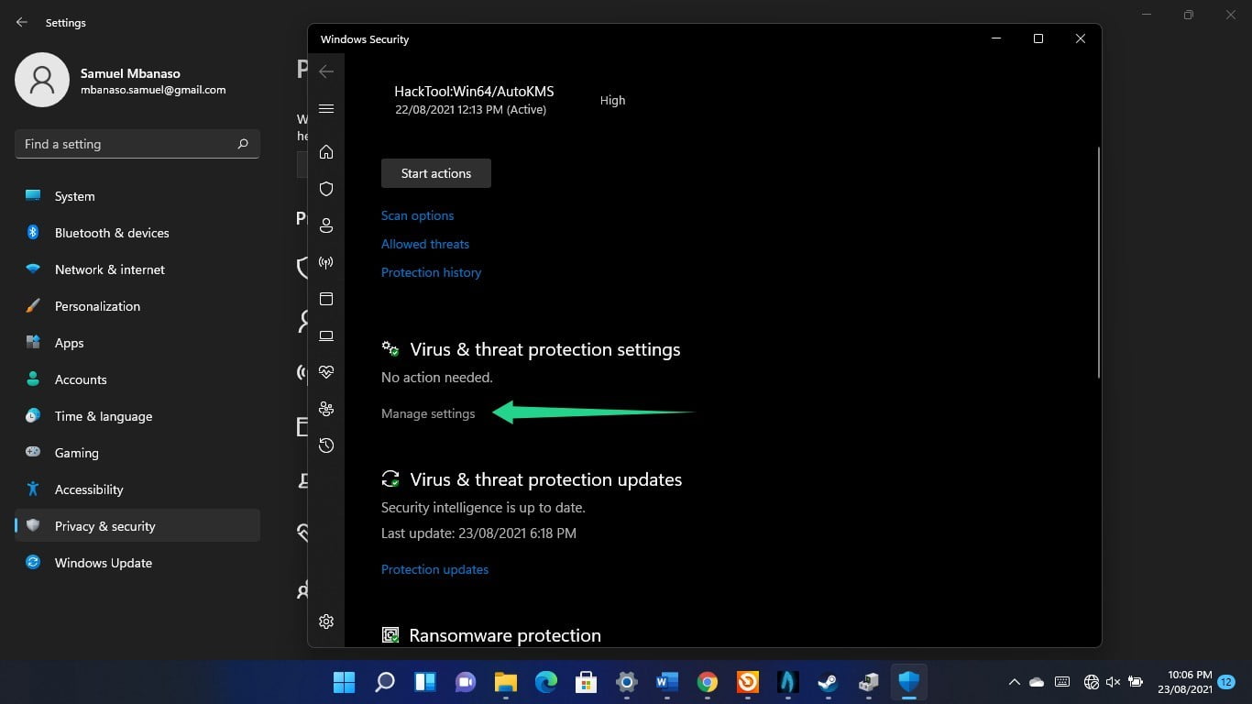Open Windows Security shield on taskbar
Viewport: 1252px width, 704px height.
click(x=907, y=682)
